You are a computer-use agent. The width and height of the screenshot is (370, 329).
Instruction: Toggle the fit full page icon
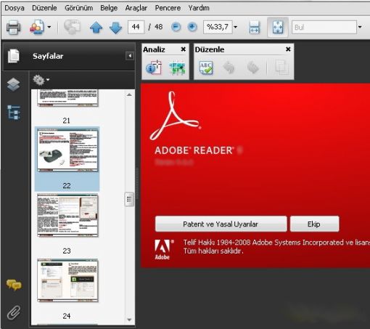pos(278,27)
